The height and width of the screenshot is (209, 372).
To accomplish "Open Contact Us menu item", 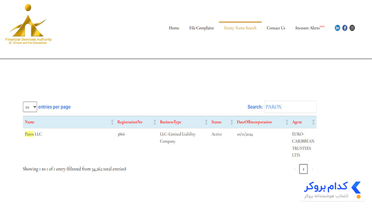I will pyautogui.click(x=276, y=28).
